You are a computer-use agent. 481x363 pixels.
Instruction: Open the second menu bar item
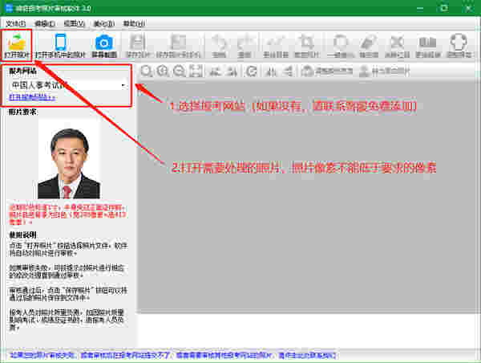45,23
